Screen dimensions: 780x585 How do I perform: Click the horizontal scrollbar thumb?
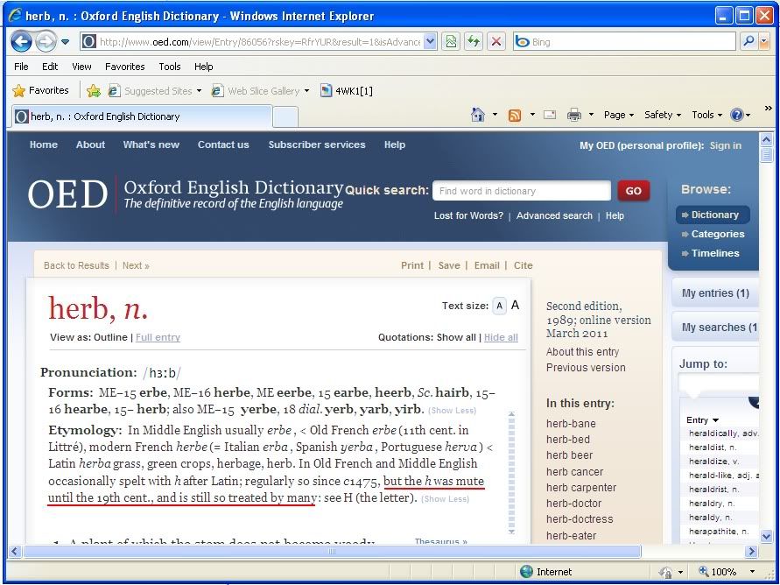[332, 551]
